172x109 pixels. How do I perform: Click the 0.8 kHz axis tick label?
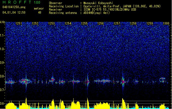click(2, 76)
